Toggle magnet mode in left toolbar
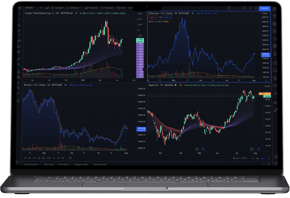Viewport: 290px width, 198px height. [18, 72]
